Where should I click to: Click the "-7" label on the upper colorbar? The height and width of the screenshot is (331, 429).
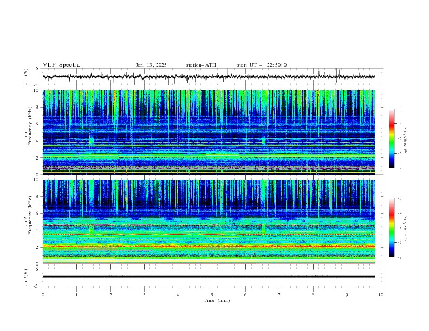tap(399, 168)
